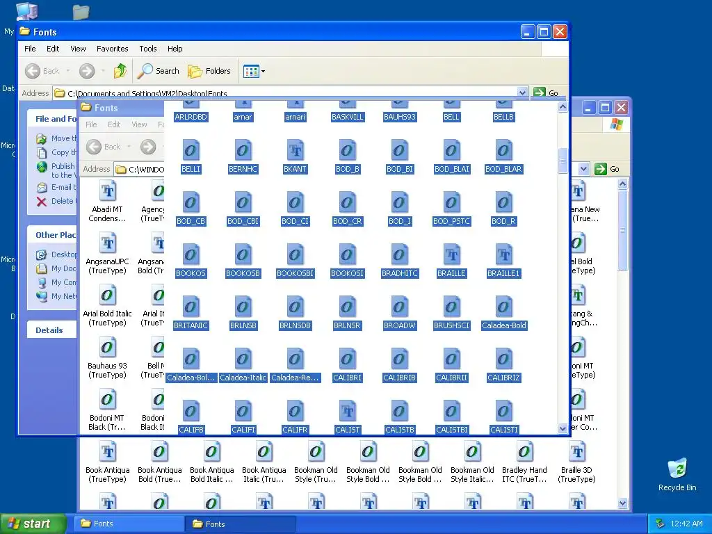Open the Tools menu
Screen dimensions: 712x534
click(147, 49)
